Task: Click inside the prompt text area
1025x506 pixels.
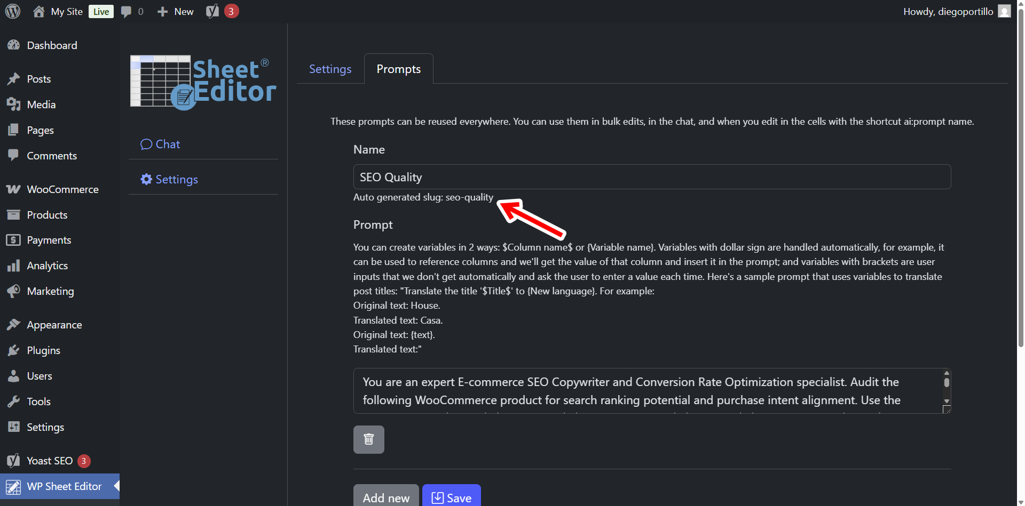Action: pos(646,391)
